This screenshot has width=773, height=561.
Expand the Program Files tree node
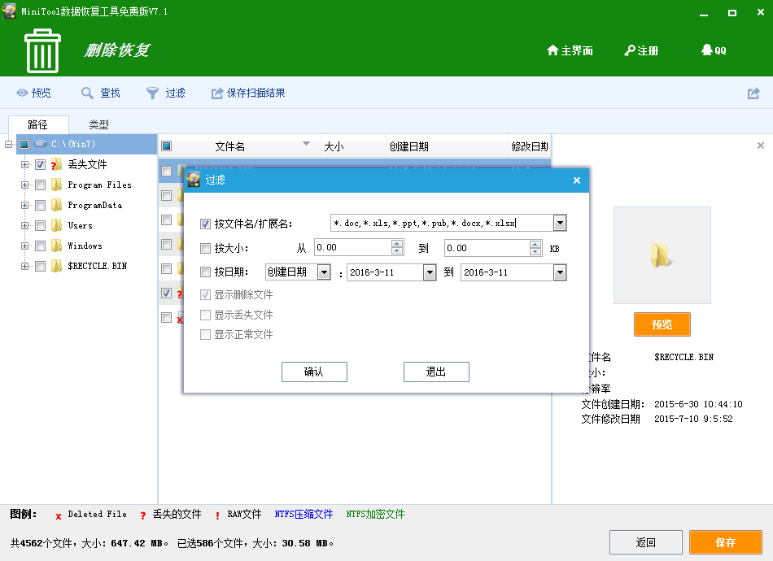tap(24, 185)
